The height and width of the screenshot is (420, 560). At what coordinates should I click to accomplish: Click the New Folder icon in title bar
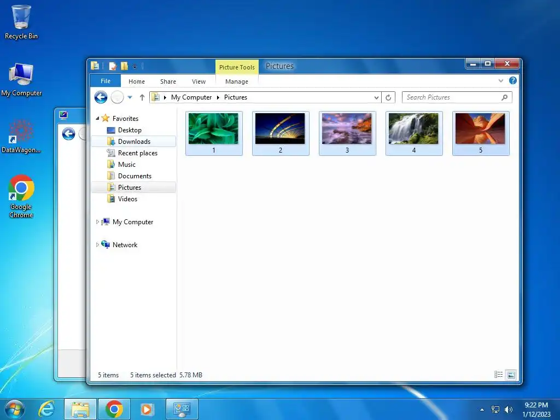point(124,66)
